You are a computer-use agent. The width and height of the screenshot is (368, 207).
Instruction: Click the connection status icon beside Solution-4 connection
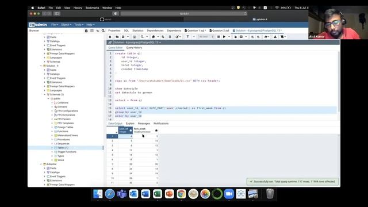click(x=110, y=43)
